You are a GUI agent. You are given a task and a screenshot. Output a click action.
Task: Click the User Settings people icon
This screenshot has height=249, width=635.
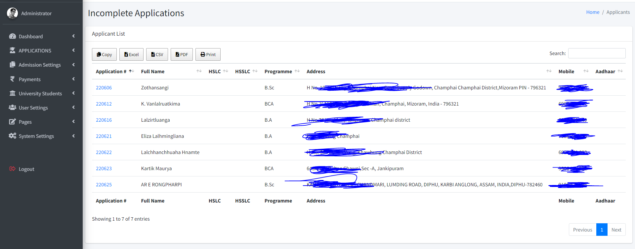click(13, 108)
